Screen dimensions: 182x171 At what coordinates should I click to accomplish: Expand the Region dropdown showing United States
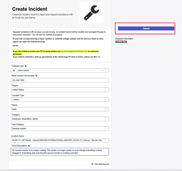point(107,90)
